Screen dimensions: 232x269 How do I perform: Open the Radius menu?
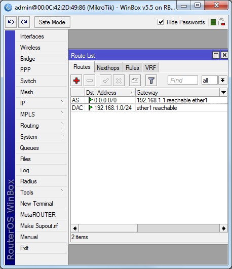tap(42, 181)
